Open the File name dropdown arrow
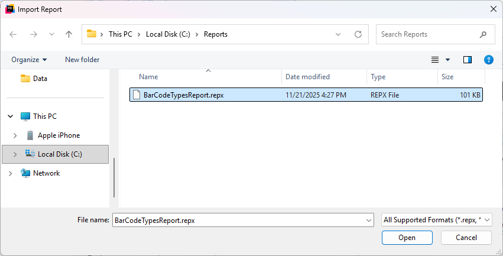Image resolution: width=503 pixels, height=256 pixels. coord(369,221)
